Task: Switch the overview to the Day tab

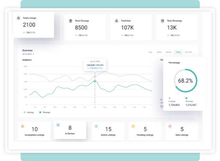Action: coord(151,52)
